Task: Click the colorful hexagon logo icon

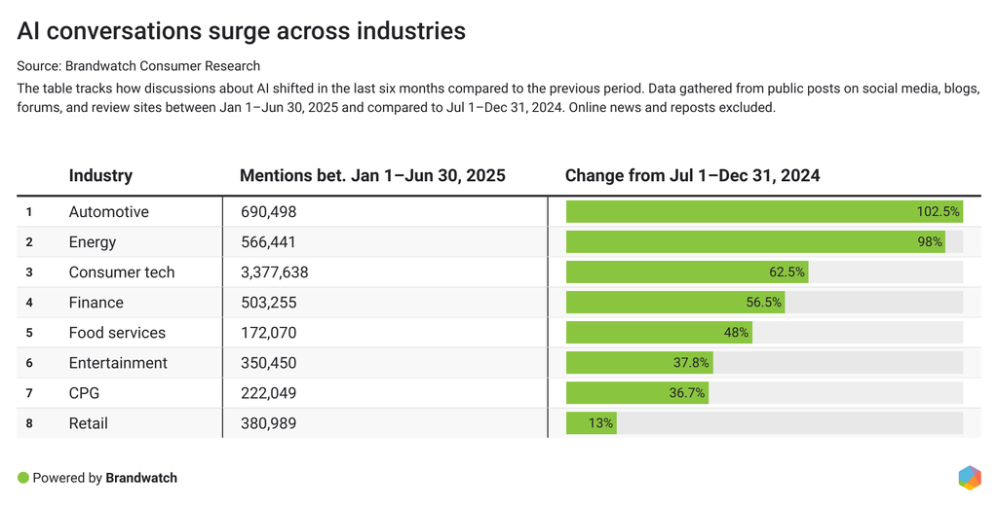Action: coord(969,478)
